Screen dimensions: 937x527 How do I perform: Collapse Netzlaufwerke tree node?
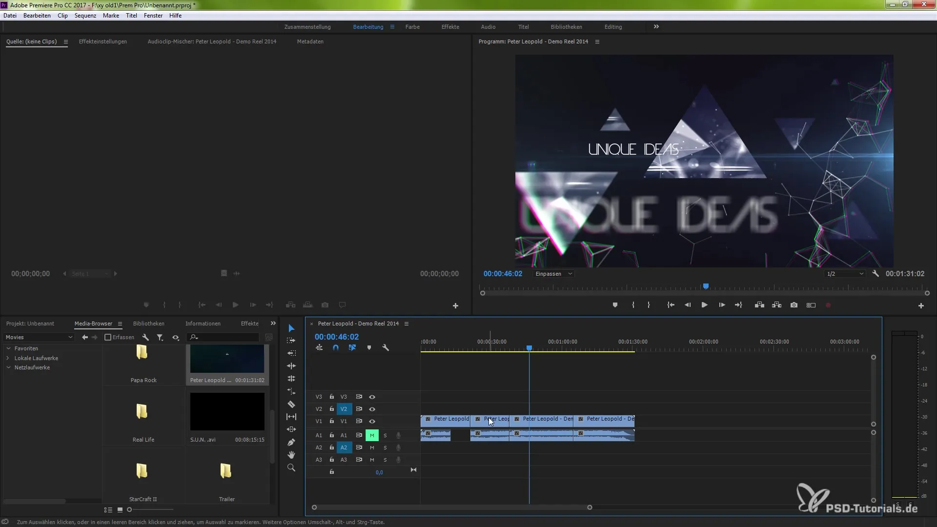(x=8, y=367)
